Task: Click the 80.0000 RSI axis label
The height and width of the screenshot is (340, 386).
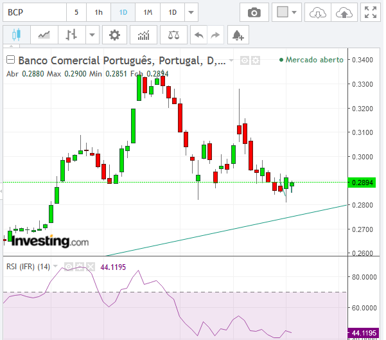Action: (364, 277)
